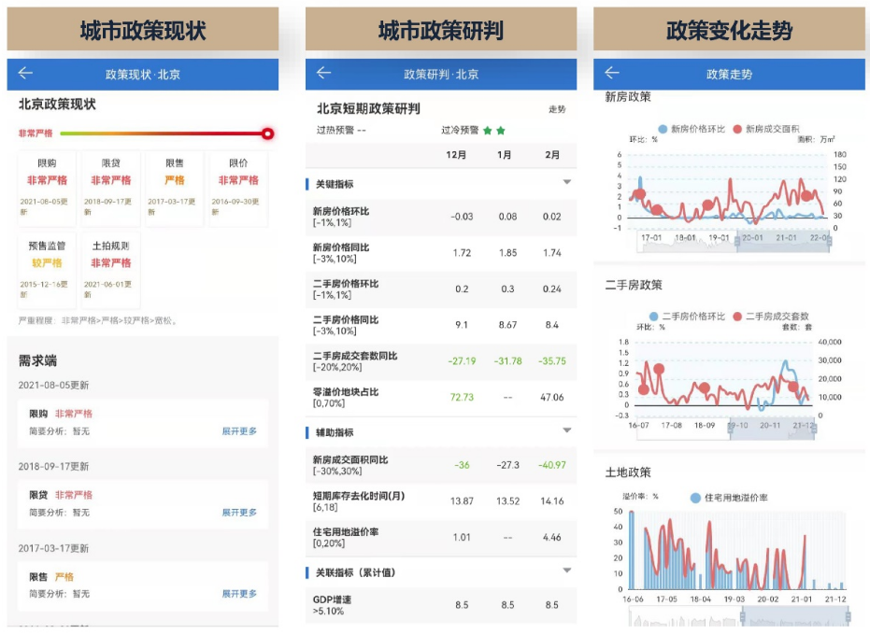Click the red severity slider knob
The width and height of the screenshot is (870, 634).
coord(267,134)
